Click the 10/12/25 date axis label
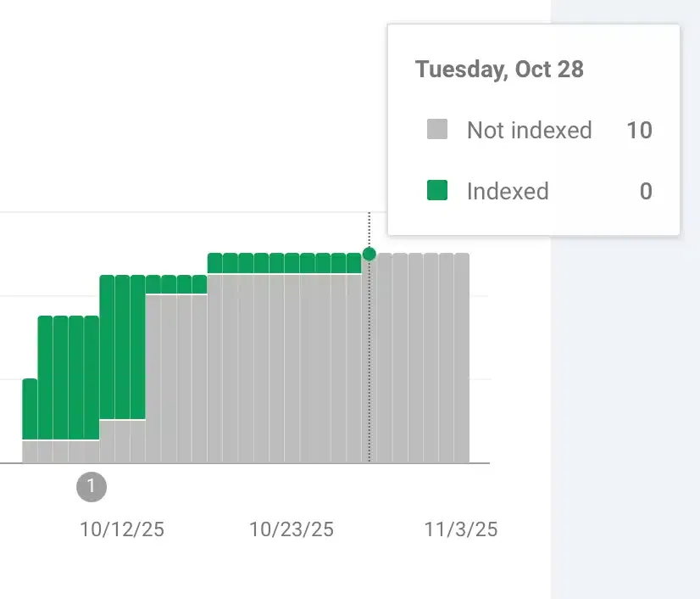 (122, 529)
